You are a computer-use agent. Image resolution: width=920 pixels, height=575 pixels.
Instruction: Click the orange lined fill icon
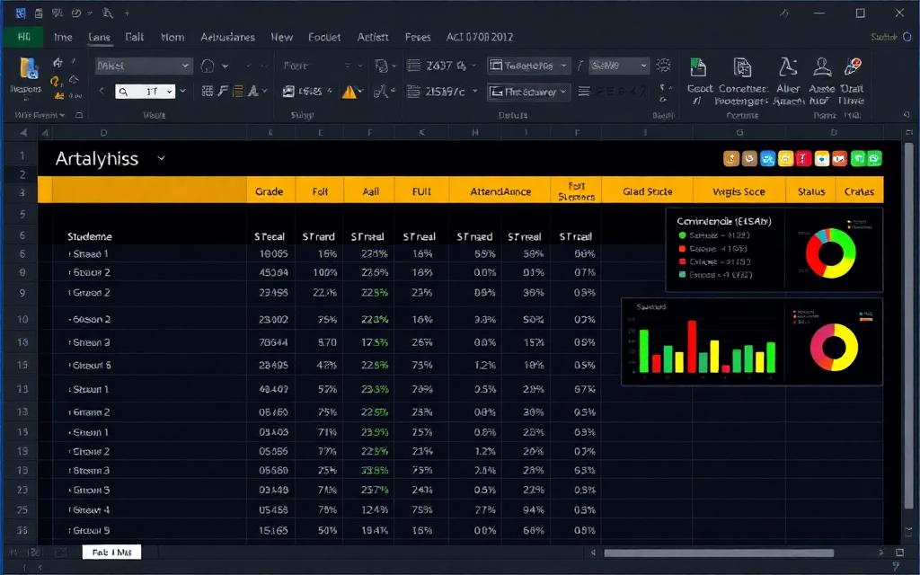pos(238,91)
